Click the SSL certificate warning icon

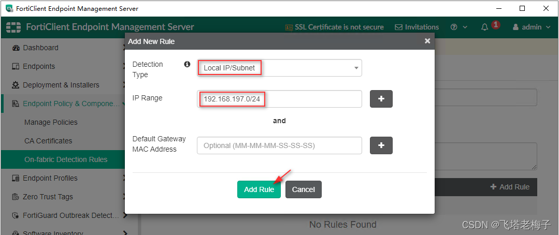[x=289, y=27]
